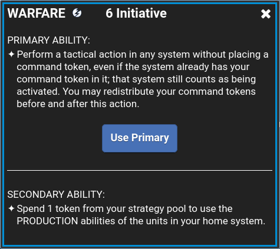Click the line "activated. You may redistribute"

click(x=136, y=92)
